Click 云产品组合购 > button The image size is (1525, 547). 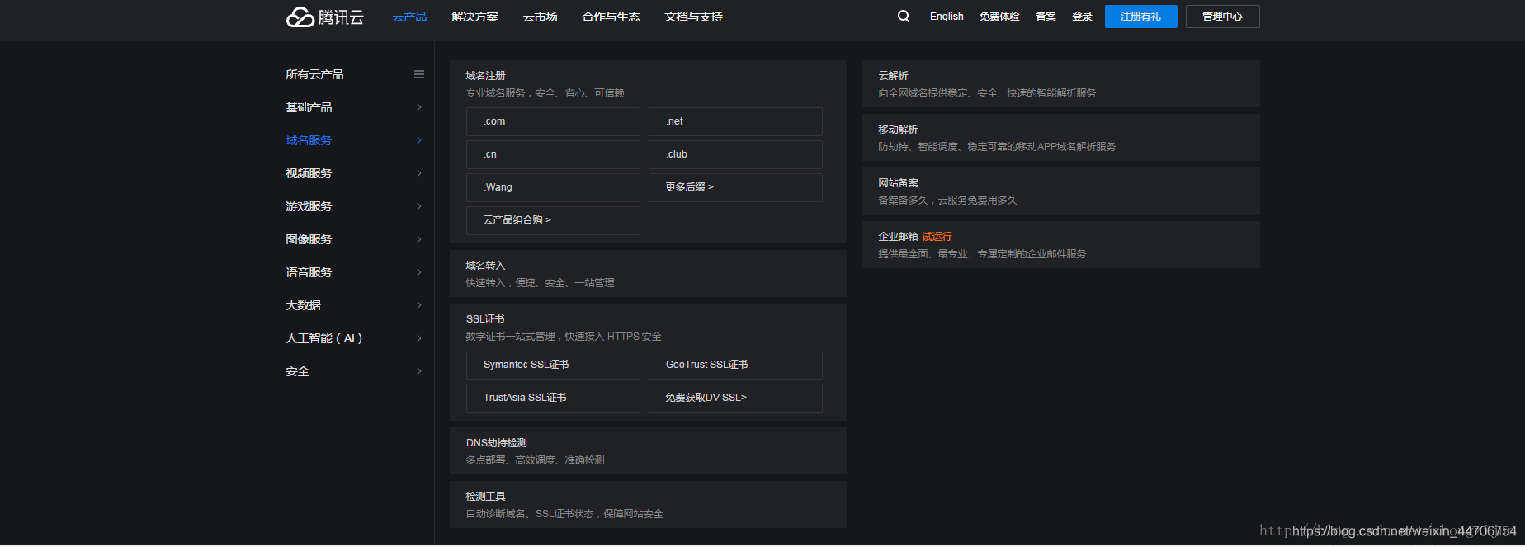click(553, 220)
